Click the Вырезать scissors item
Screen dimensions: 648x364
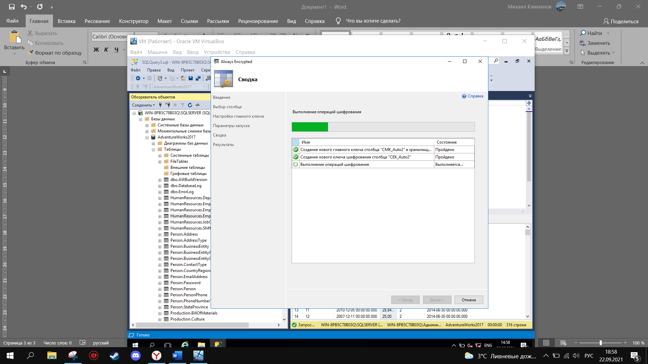[43, 33]
